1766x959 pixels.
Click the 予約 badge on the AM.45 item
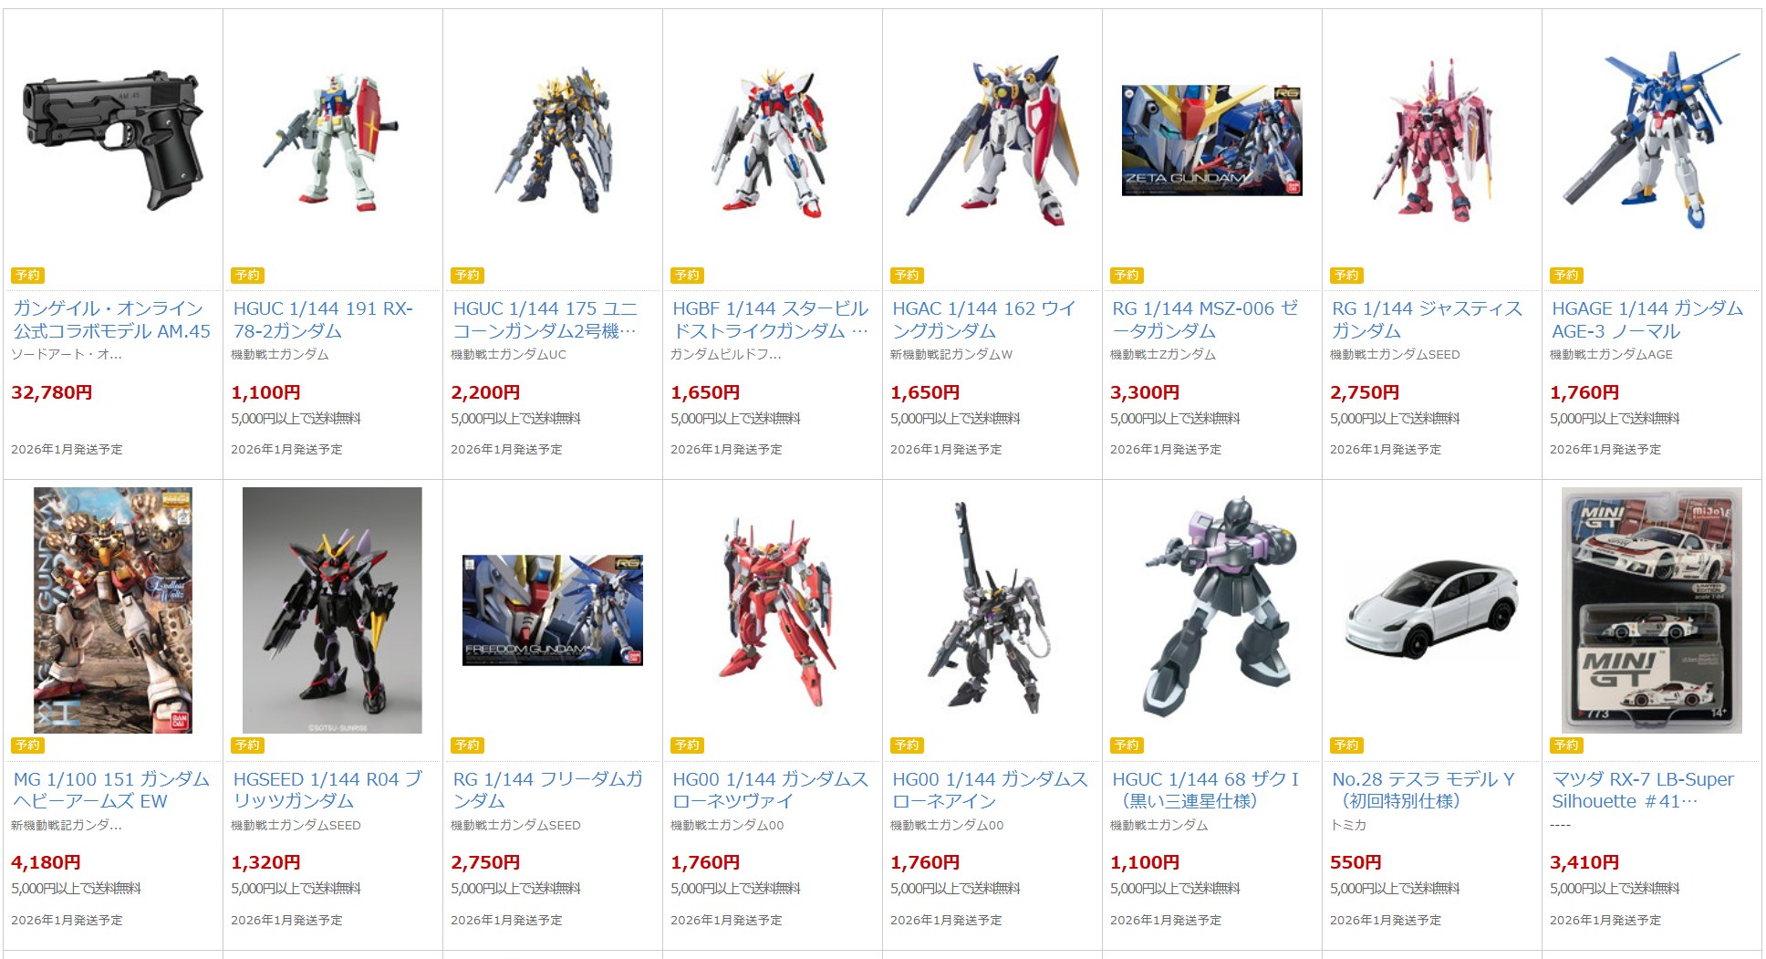coord(28,275)
